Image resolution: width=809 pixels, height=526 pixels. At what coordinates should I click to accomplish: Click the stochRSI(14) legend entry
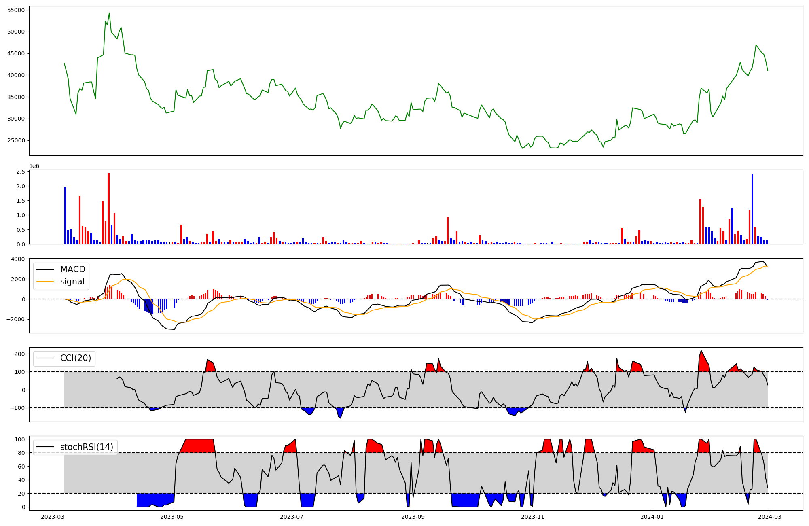pos(87,447)
